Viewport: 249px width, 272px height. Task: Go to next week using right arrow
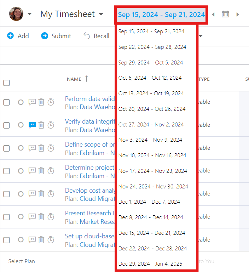238,15
